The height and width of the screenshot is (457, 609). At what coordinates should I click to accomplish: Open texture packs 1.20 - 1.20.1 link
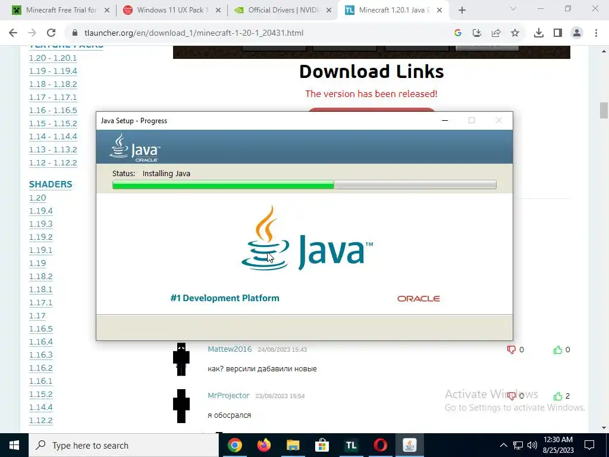point(53,58)
